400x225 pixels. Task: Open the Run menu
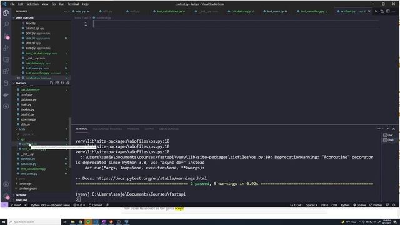click(x=62, y=4)
